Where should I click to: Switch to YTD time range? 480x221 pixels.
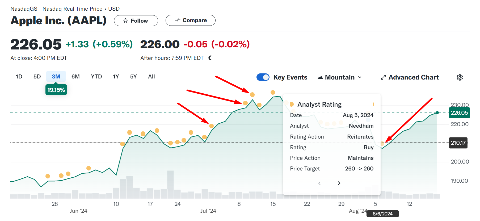pos(96,77)
